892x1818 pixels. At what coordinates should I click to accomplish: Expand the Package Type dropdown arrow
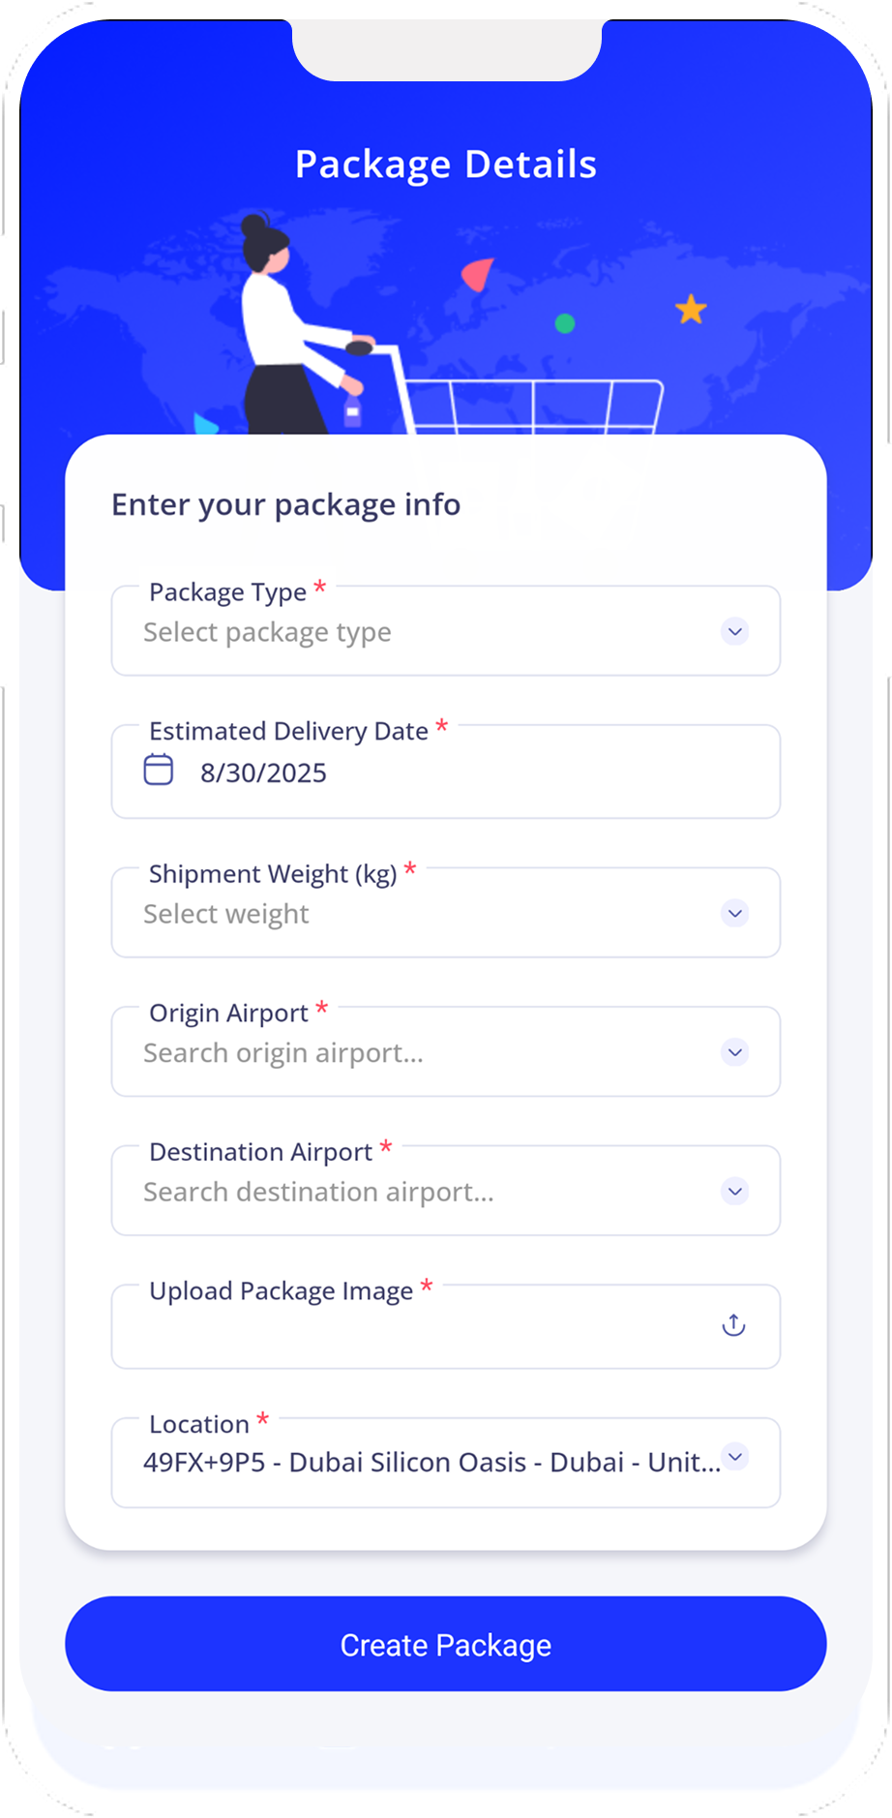735,632
